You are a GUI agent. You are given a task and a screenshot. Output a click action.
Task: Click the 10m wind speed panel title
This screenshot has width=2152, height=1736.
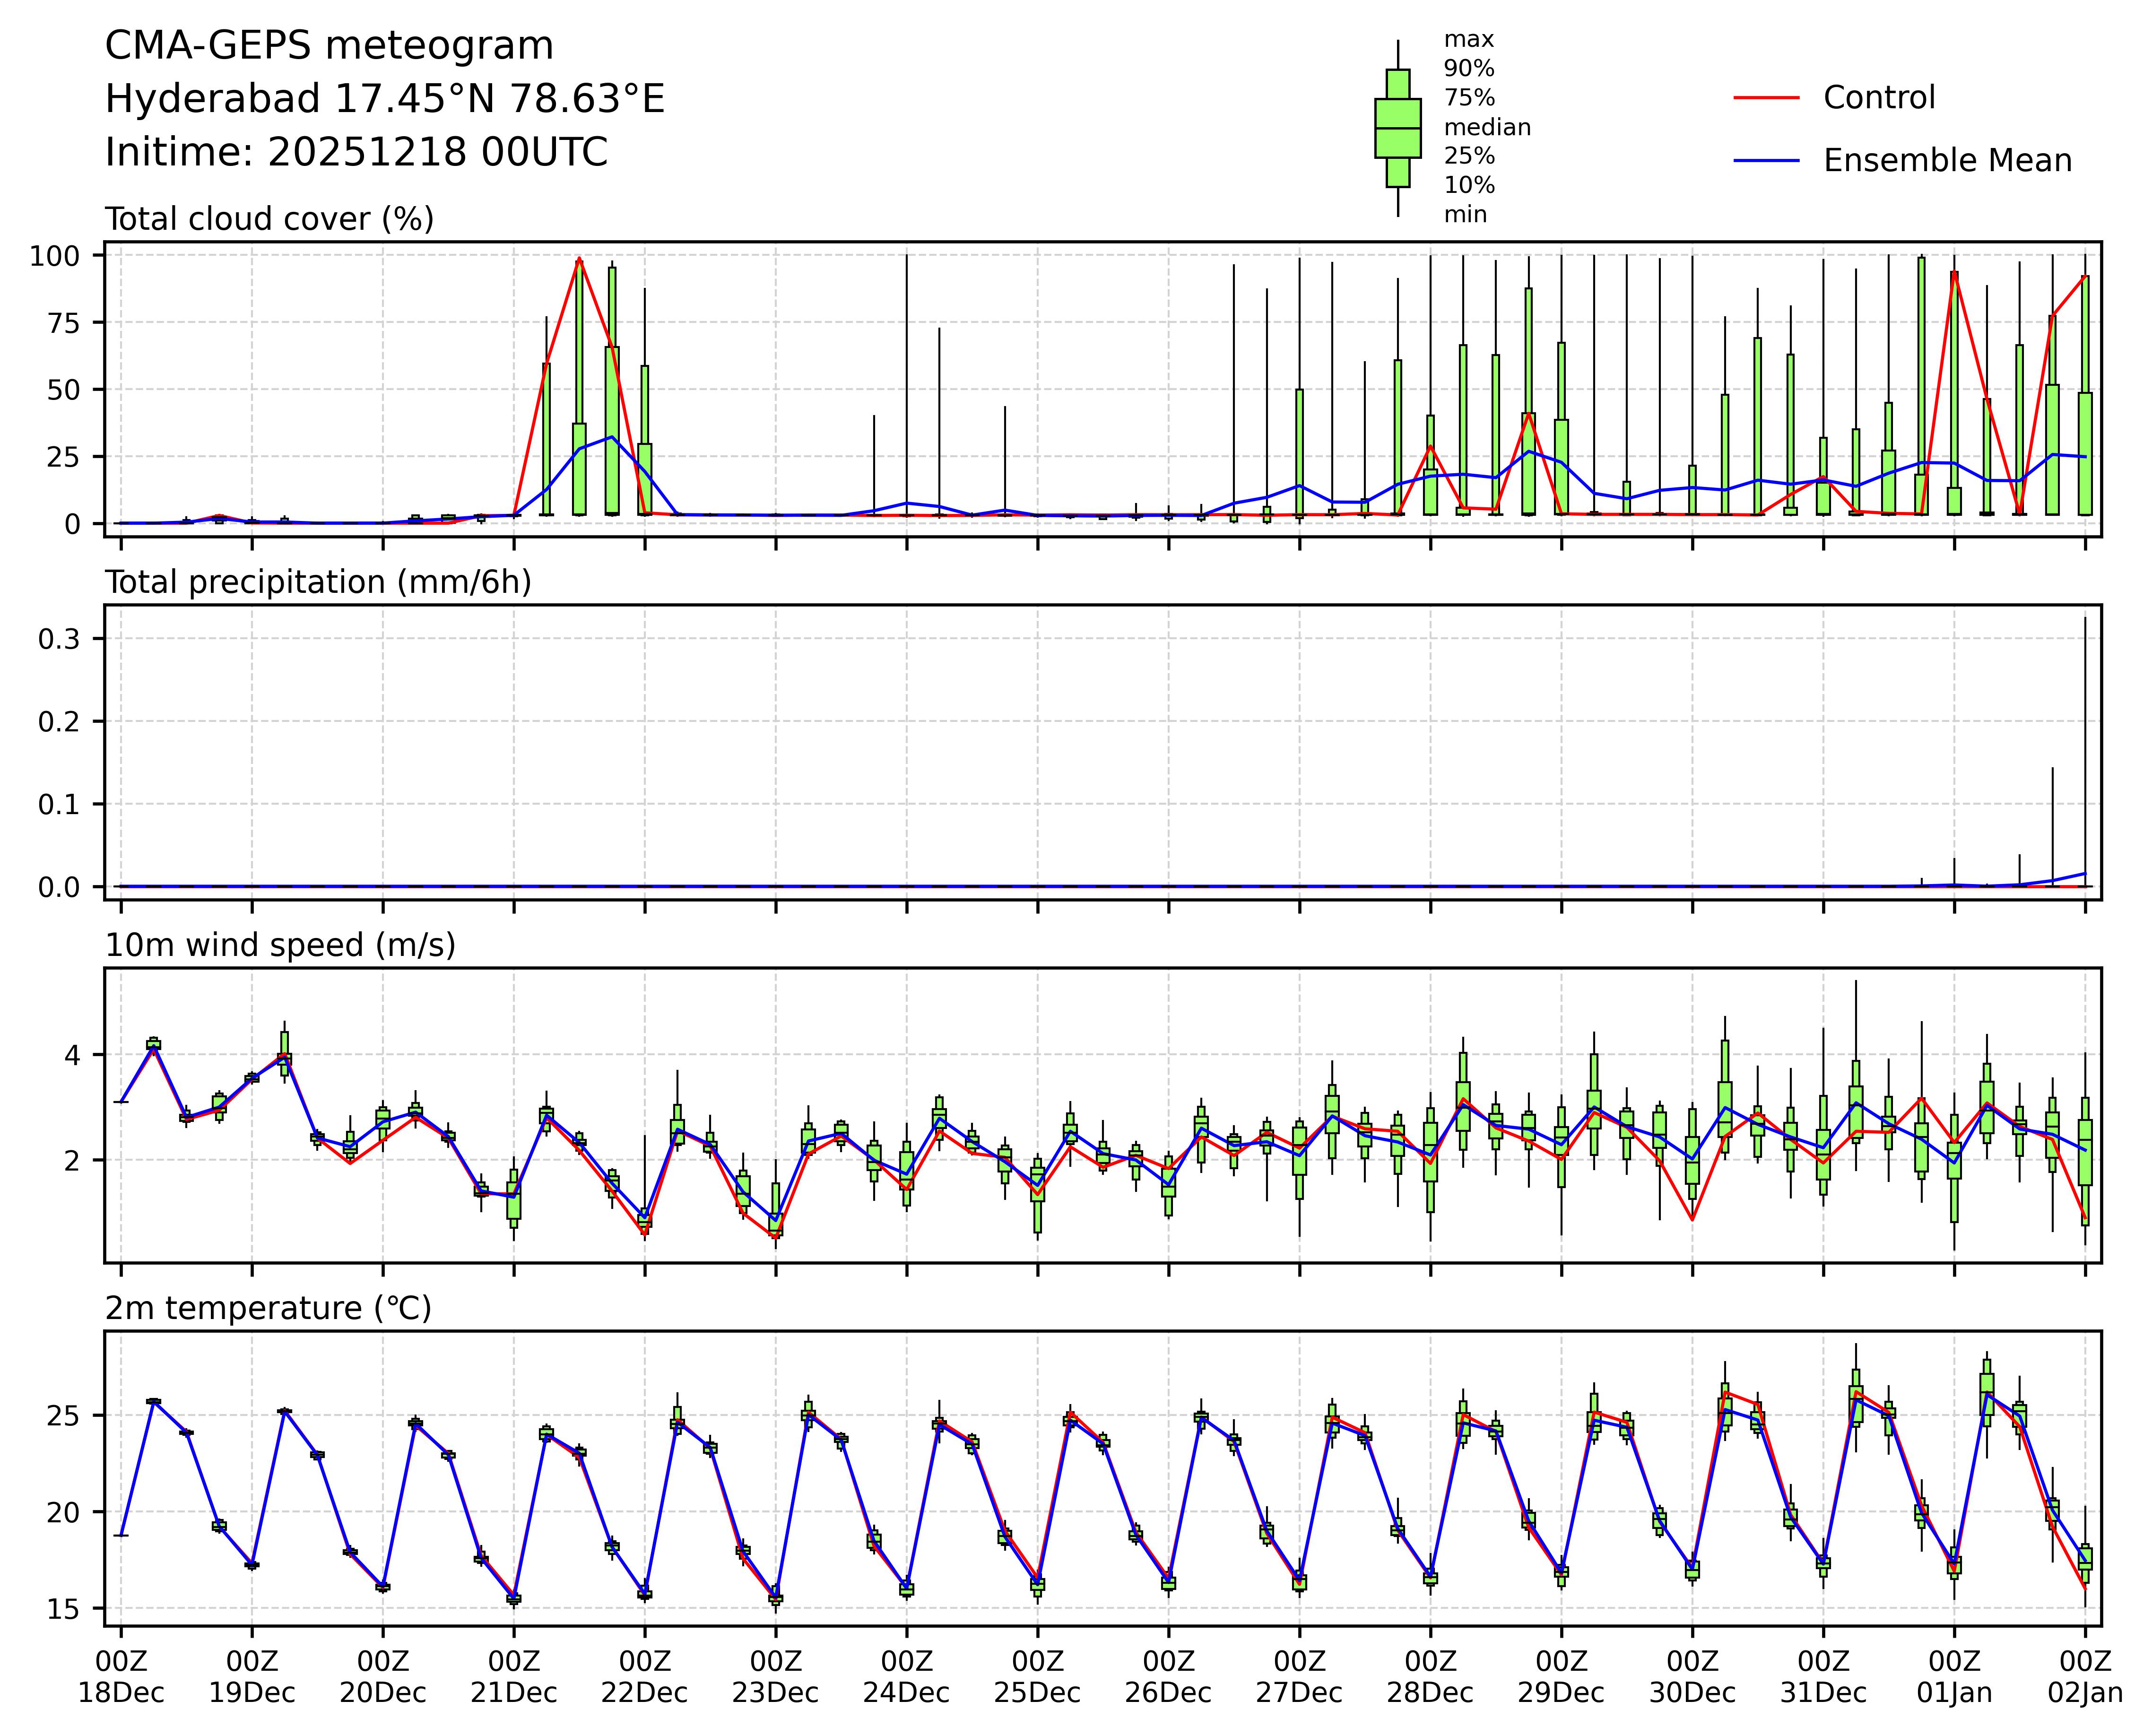(x=280, y=945)
